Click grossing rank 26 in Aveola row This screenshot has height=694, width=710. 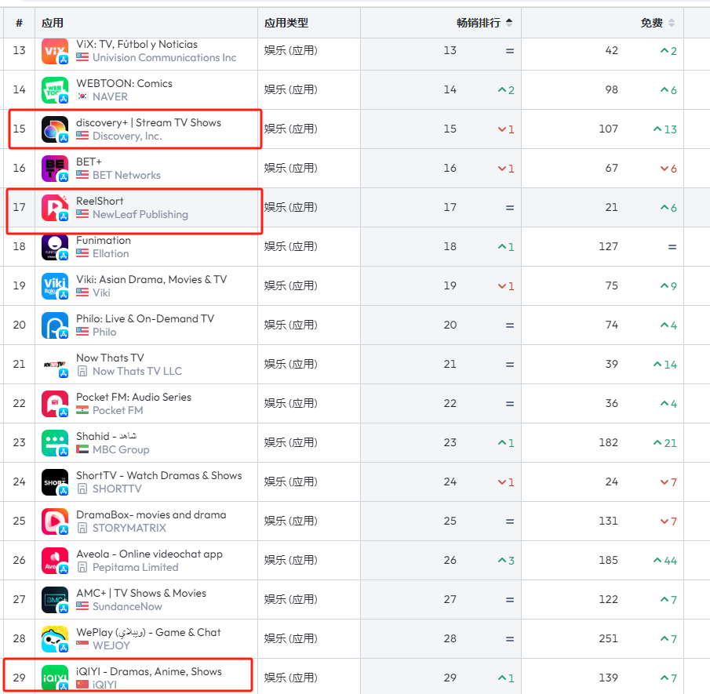(x=450, y=560)
